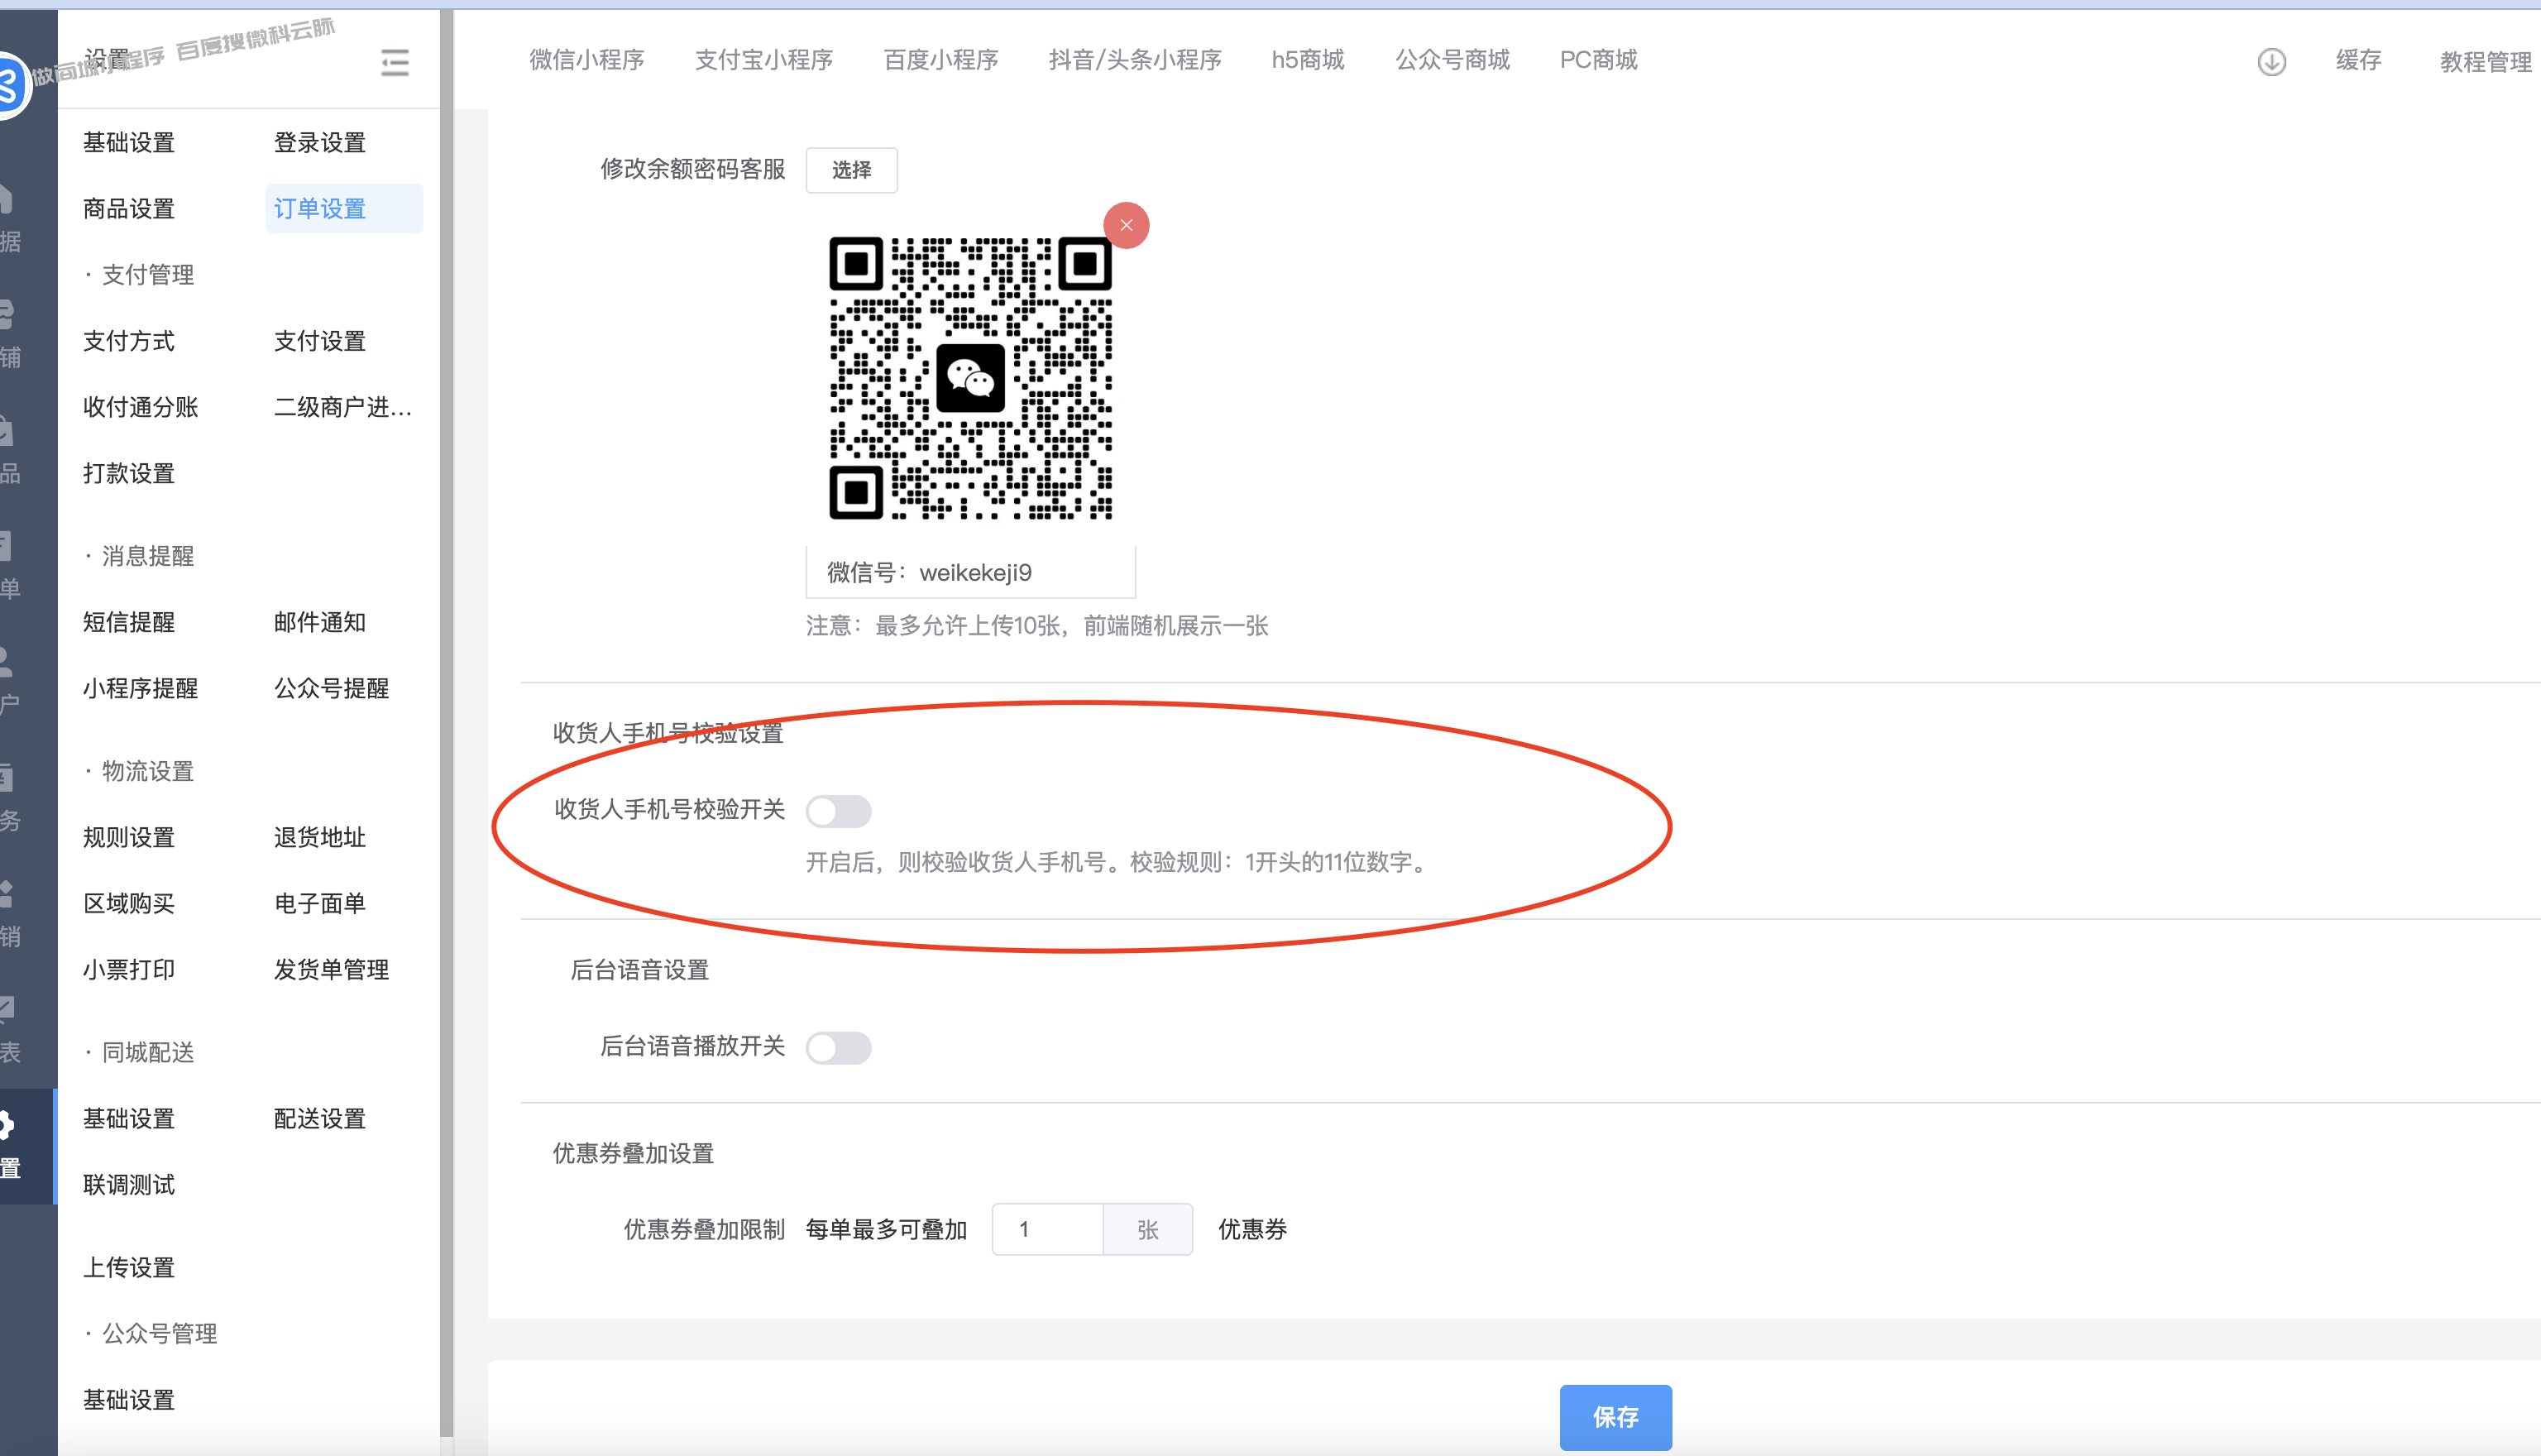2541x1456 pixels.
Task: Click the 选择 button
Action: (x=852, y=170)
